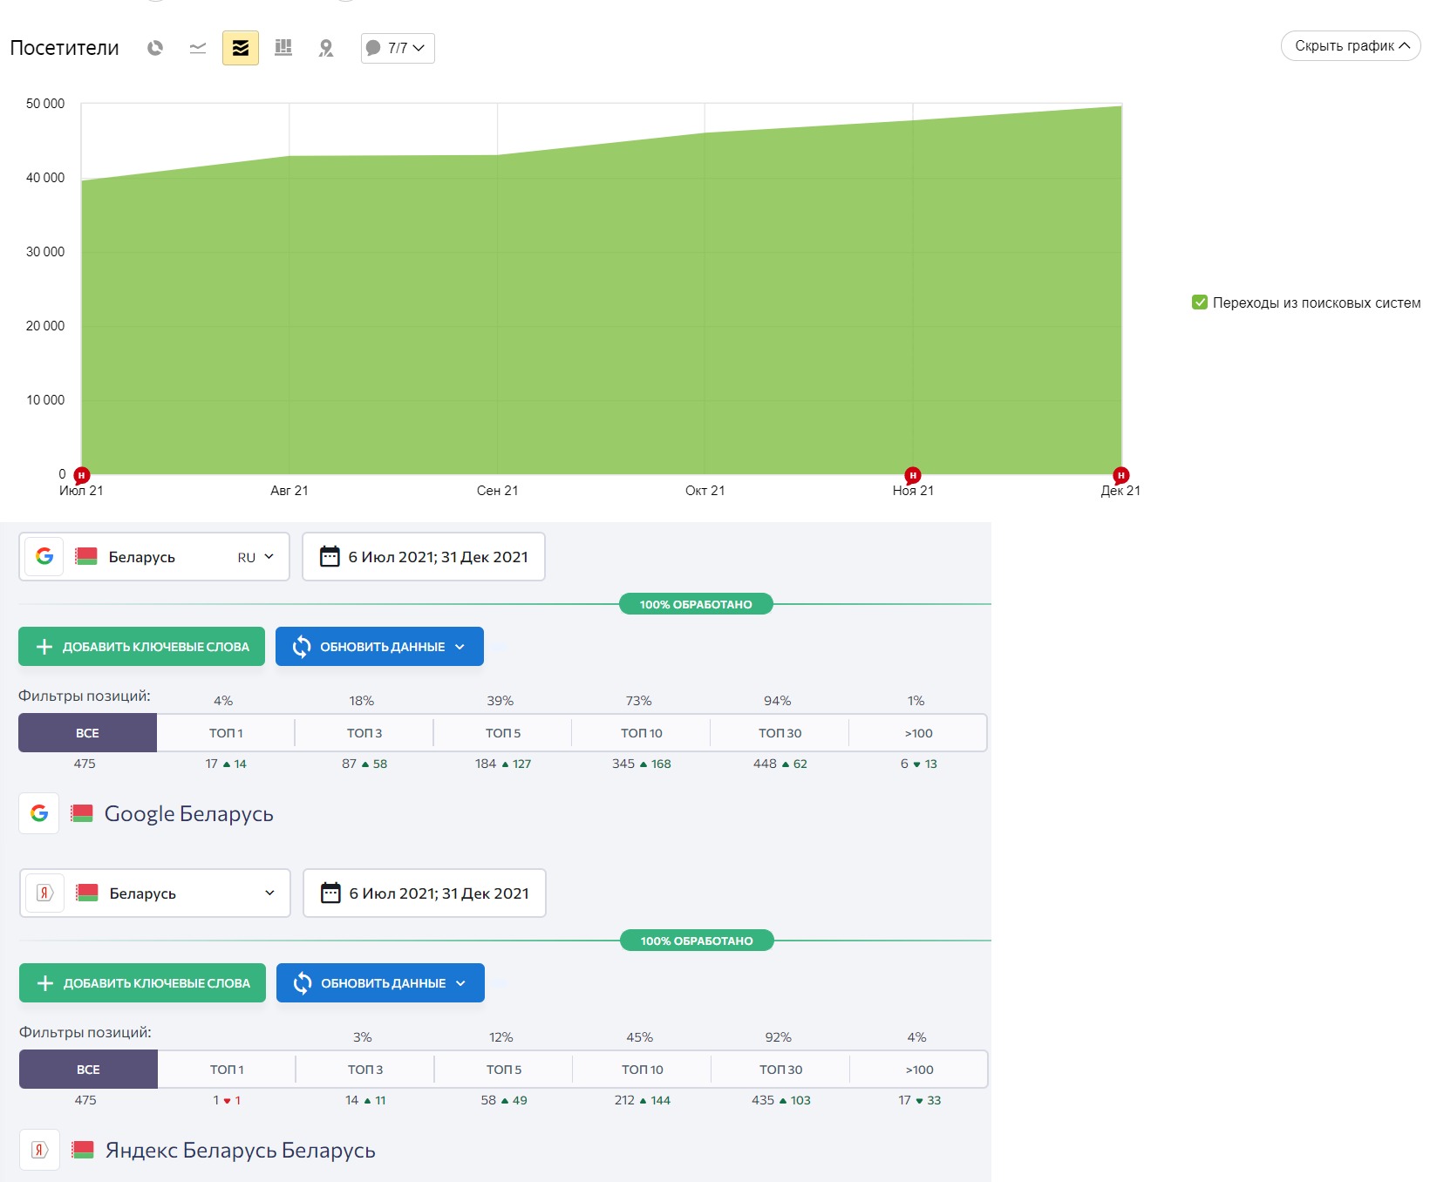Click the 448 ▲ 62 value under Google ТОП 30
Image resolution: width=1430 pixels, height=1182 pixels.
(780, 764)
